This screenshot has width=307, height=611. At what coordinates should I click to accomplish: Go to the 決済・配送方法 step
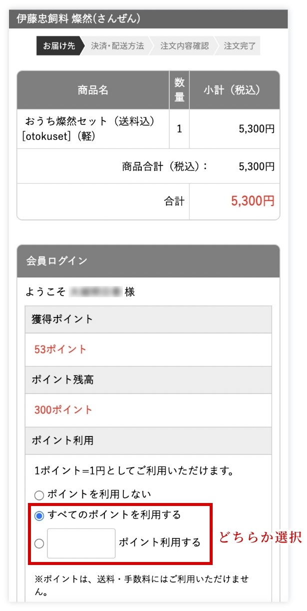[x=117, y=46]
